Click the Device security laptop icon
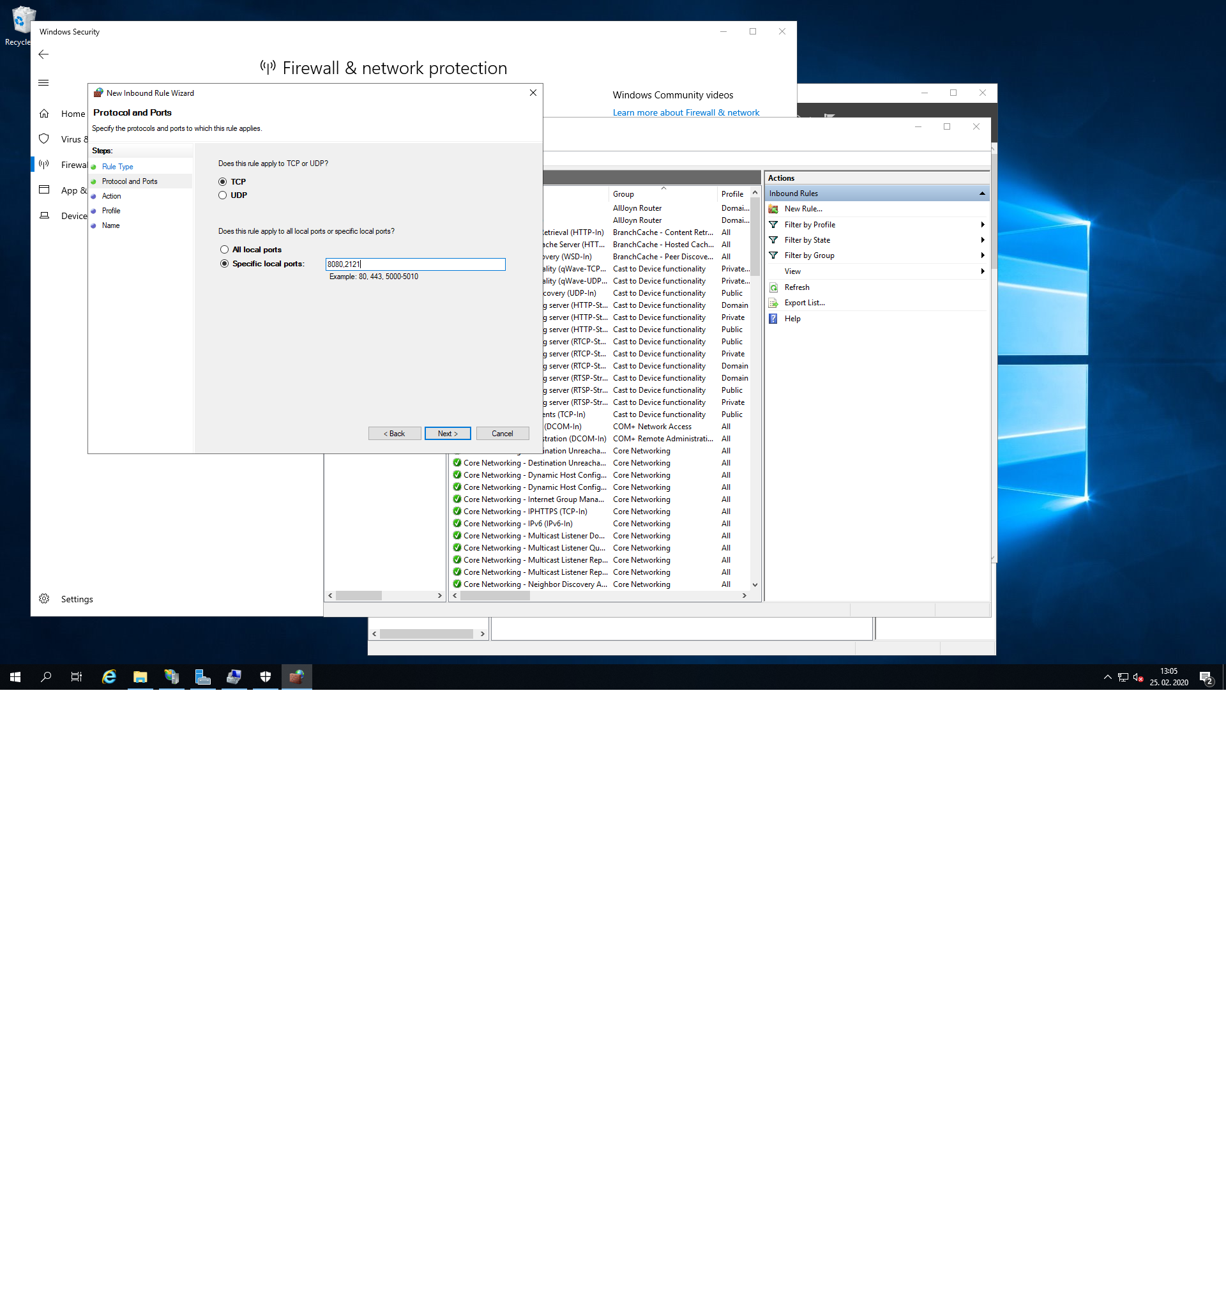The height and width of the screenshot is (1308, 1226). pos(44,216)
